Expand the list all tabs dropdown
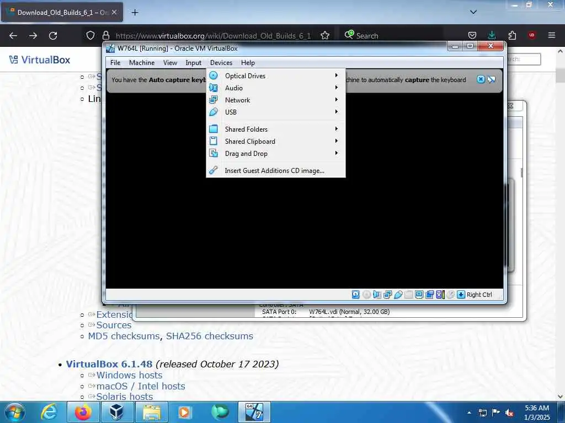The height and width of the screenshot is (423, 565). (473, 12)
